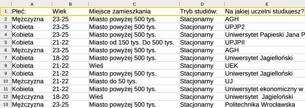
Task: Click the 'Miejsce zamieszkania' header cell
Action: tap(134, 12)
